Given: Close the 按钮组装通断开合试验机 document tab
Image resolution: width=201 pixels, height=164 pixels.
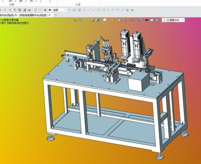Looking at the screenshot, I should [x=49, y=15].
